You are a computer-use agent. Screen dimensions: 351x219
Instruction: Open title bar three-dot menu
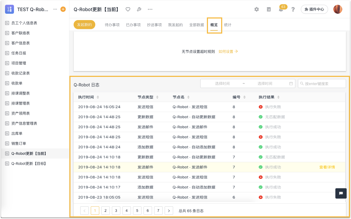point(150,10)
